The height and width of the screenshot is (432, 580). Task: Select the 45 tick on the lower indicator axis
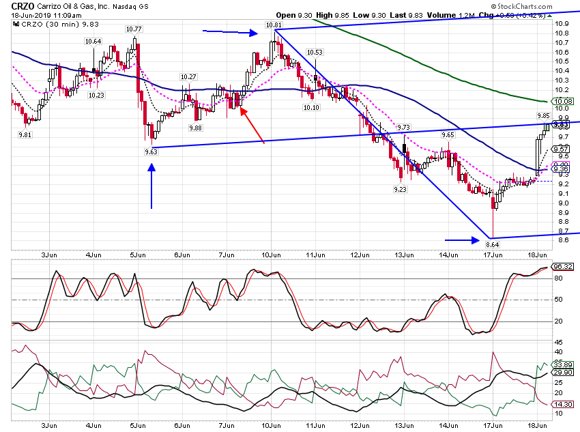pyautogui.click(x=559, y=343)
